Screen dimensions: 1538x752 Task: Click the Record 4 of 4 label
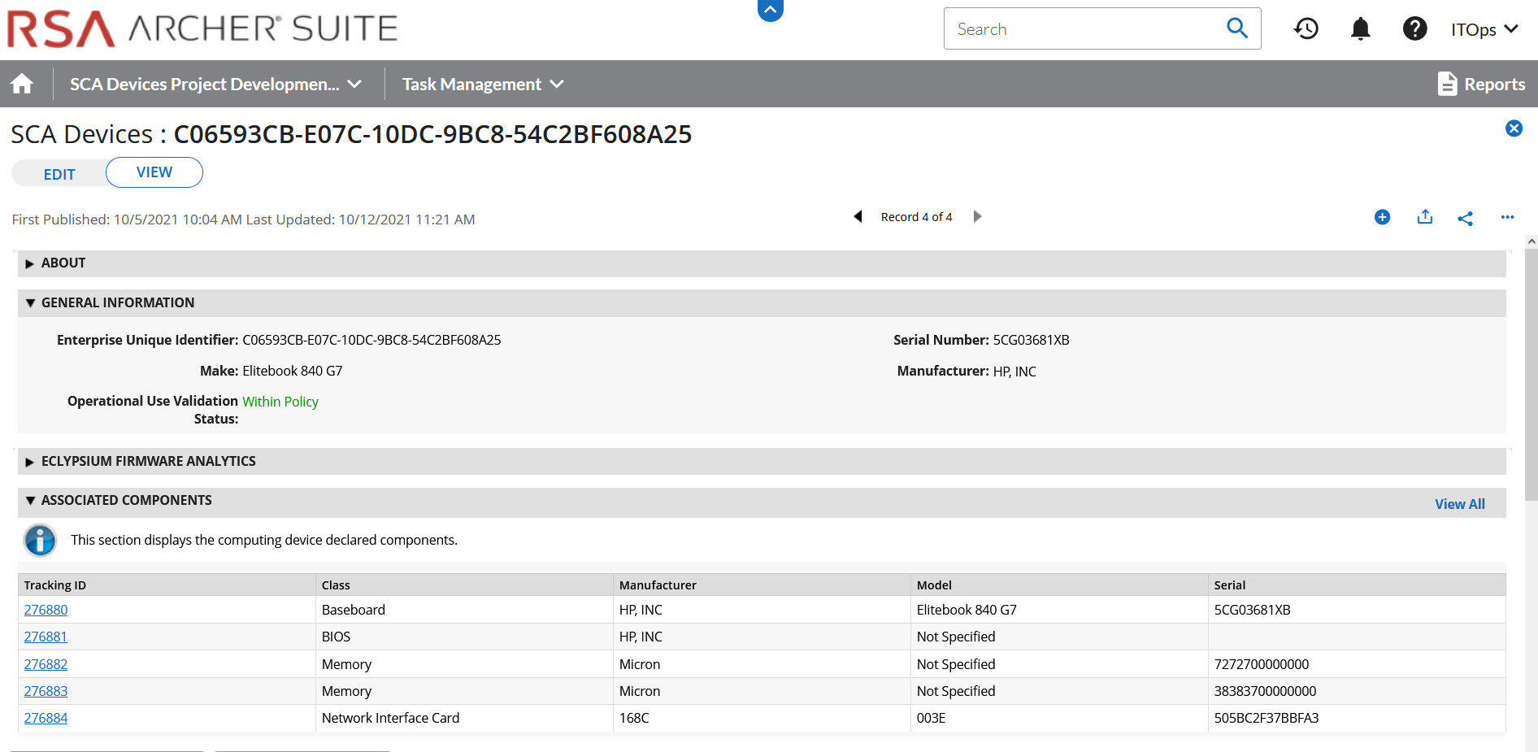[916, 217]
